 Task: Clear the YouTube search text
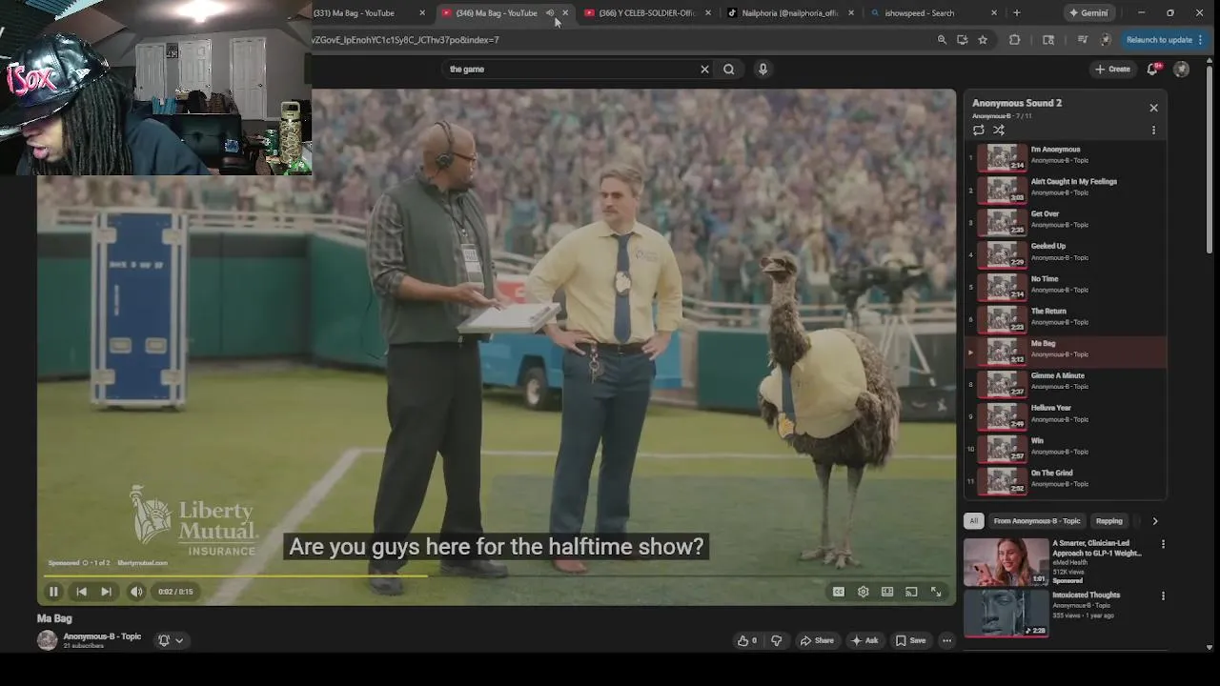704,70
